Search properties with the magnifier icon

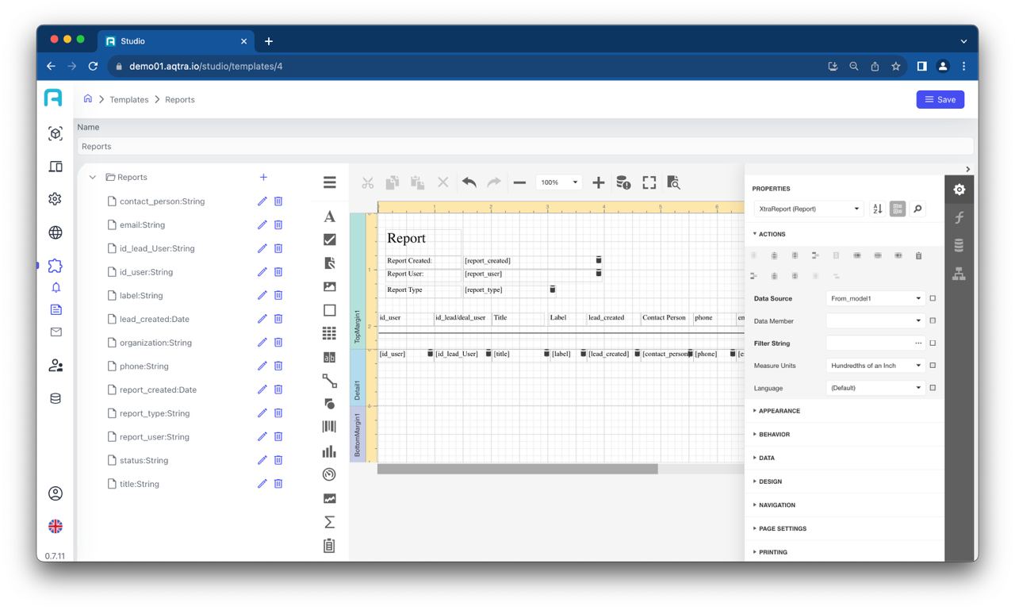(917, 209)
